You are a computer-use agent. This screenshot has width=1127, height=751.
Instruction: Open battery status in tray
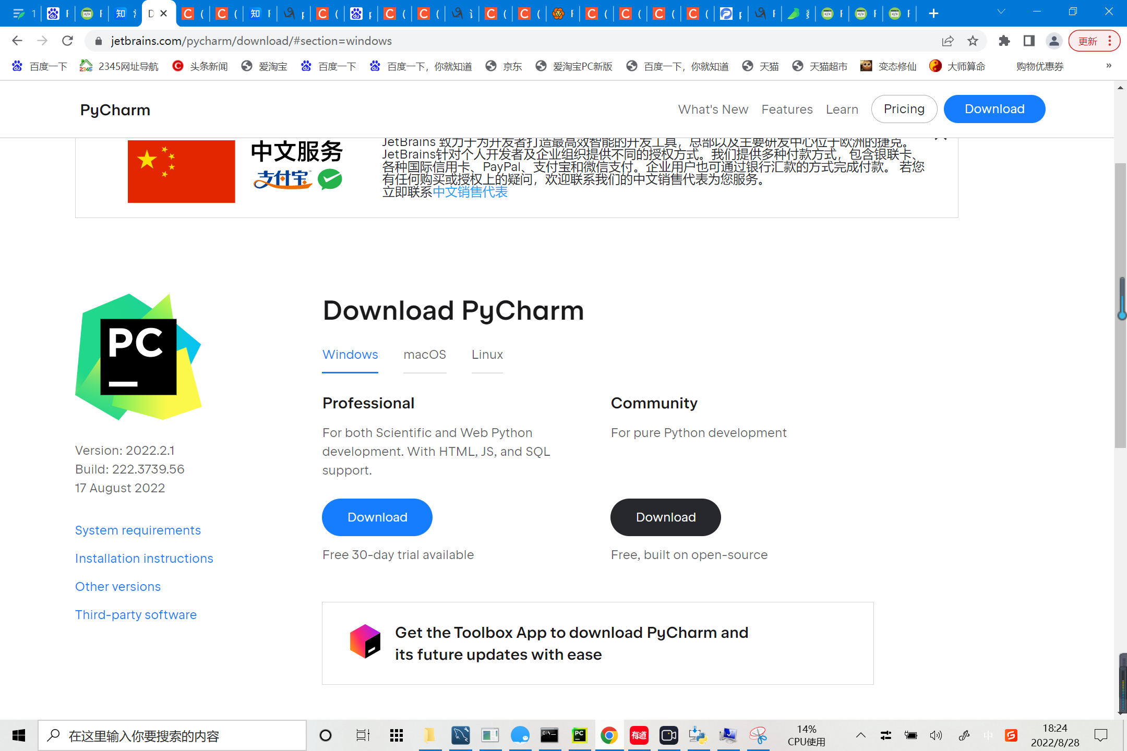click(911, 735)
